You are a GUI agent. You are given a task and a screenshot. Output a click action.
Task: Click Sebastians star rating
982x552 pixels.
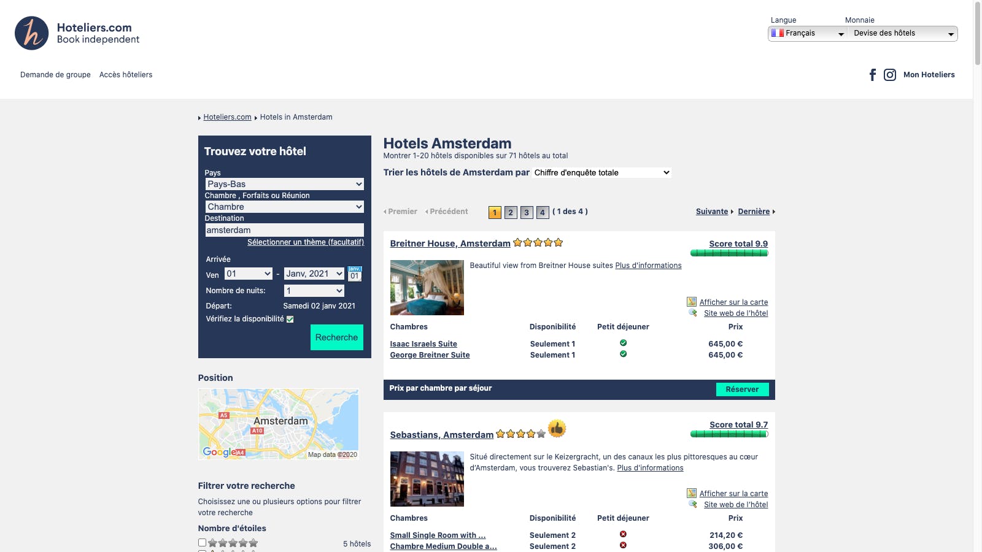coord(520,434)
